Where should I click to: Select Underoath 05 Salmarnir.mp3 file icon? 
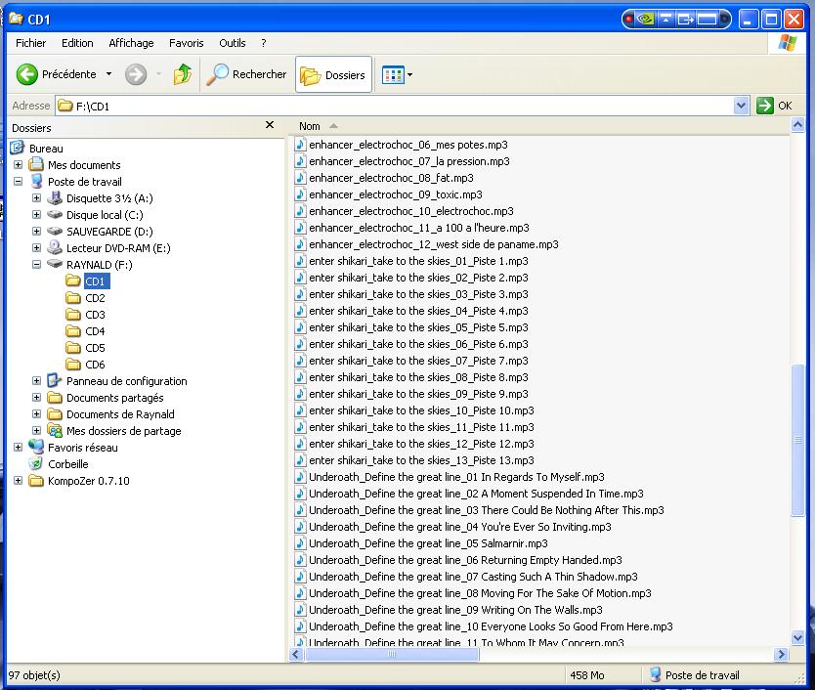point(300,544)
